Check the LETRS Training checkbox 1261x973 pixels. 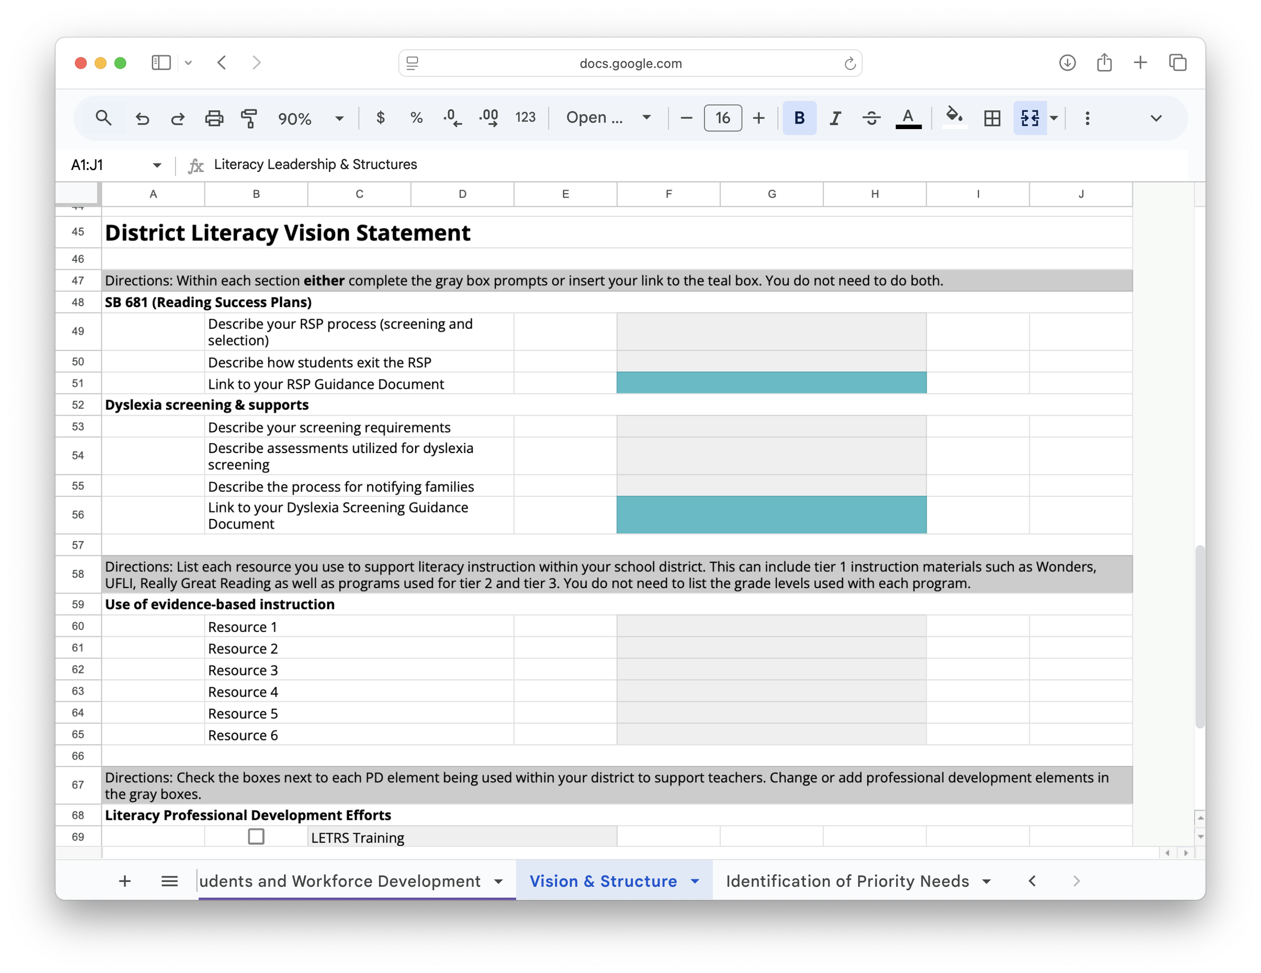(x=256, y=836)
